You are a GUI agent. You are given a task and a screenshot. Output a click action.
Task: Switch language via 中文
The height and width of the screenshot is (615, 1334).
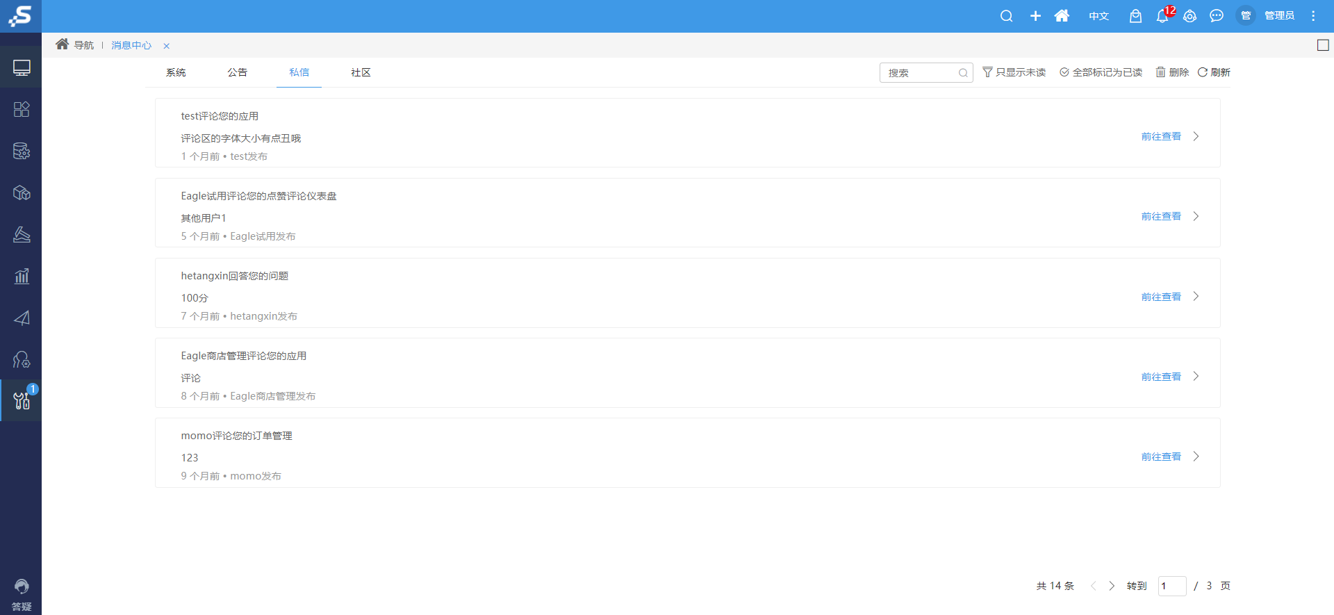pos(1098,16)
